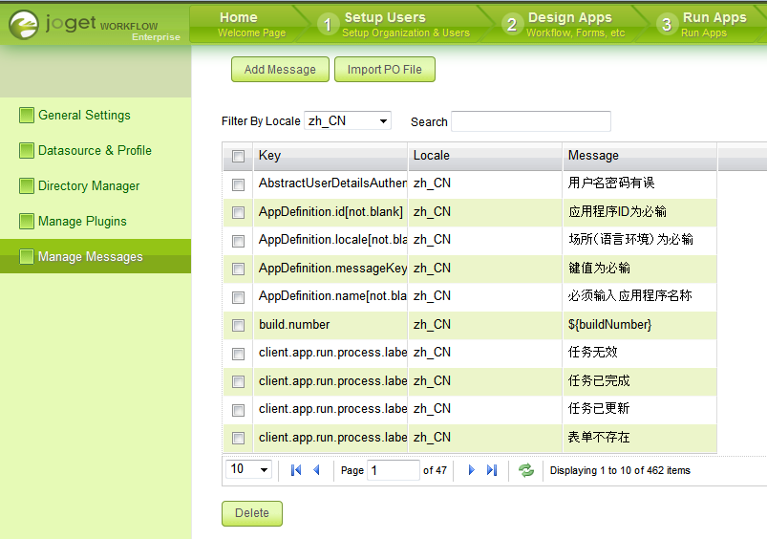Sort the table by Key column
This screenshot has width=767, height=539.
pyautogui.click(x=330, y=156)
